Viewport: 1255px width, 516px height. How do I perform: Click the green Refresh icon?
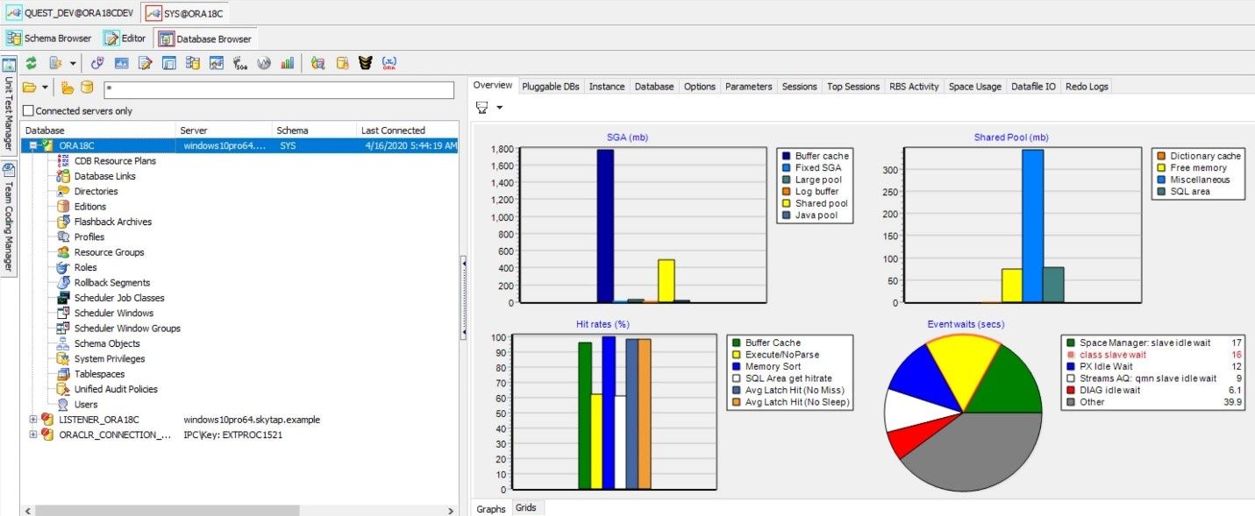31,63
